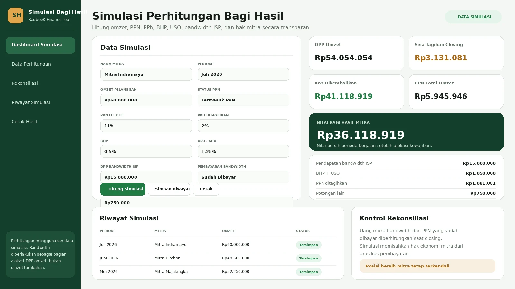Image resolution: width=515 pixels, height=289 pixels.
Task: Click PPN Total Omzet value Rp5.945.946
Action: point(441,96)
